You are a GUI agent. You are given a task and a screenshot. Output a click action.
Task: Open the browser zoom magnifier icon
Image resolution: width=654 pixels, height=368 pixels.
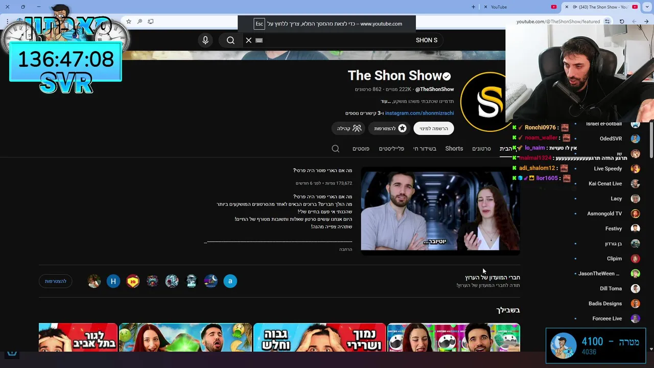[x=139, y=21]
